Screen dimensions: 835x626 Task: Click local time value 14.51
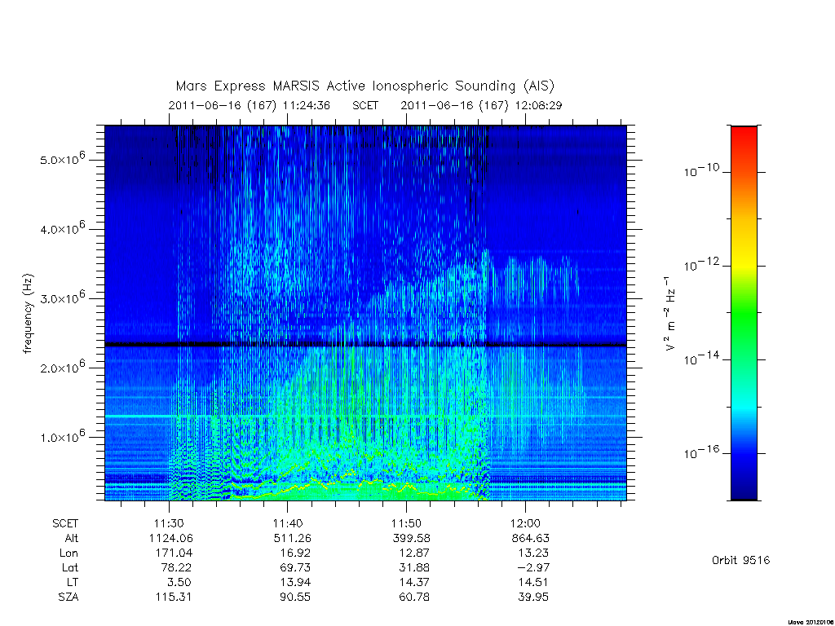[533, 582]
